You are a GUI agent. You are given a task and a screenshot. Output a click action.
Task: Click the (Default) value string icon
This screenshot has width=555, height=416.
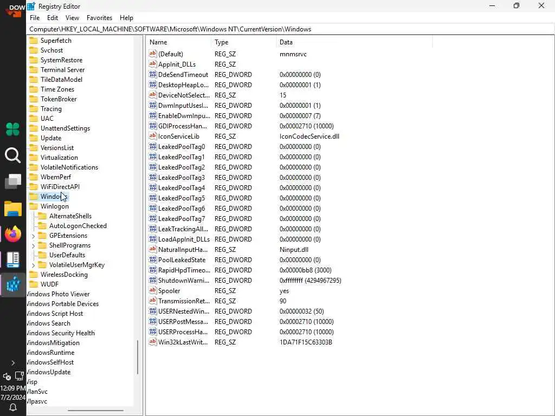click(x=152, y=54)
